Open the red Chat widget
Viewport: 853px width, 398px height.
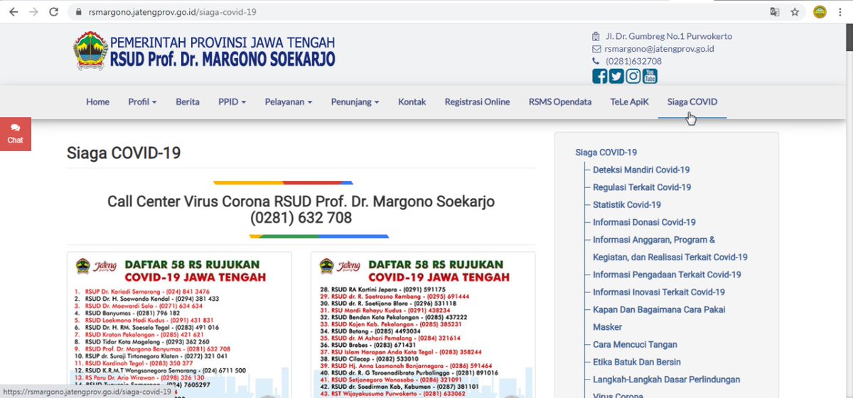click(16, 134)
